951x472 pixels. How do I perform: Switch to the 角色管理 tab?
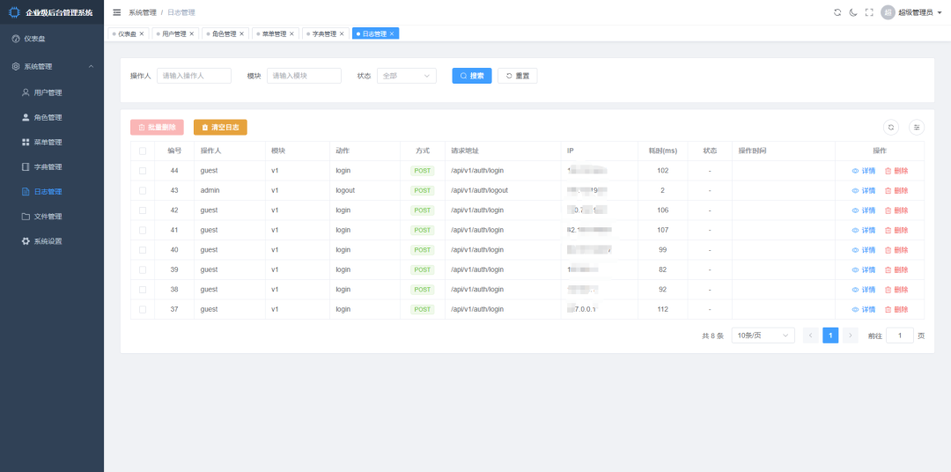click(x=225, y=34)
